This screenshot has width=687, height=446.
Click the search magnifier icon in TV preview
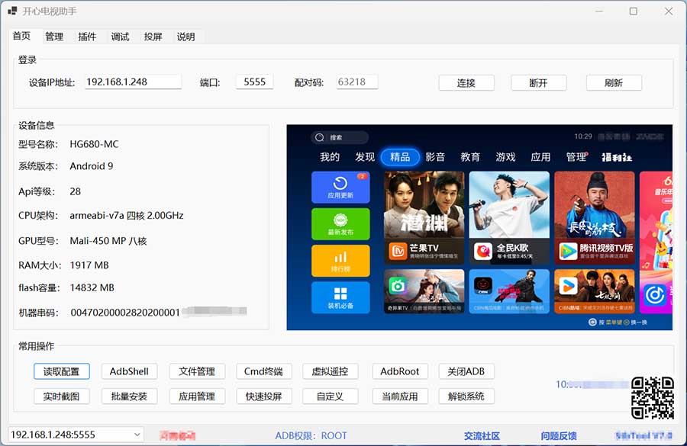tap(321, 138)
